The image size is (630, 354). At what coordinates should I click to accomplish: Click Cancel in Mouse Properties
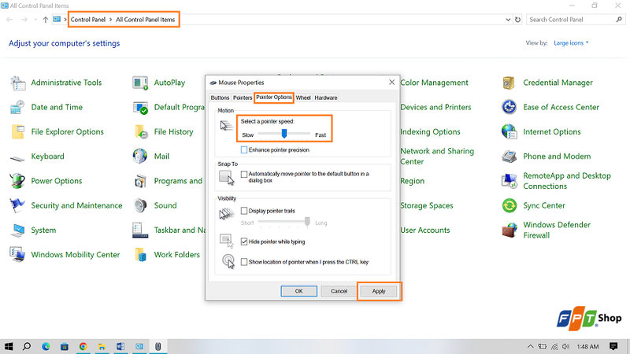[339, 291]
